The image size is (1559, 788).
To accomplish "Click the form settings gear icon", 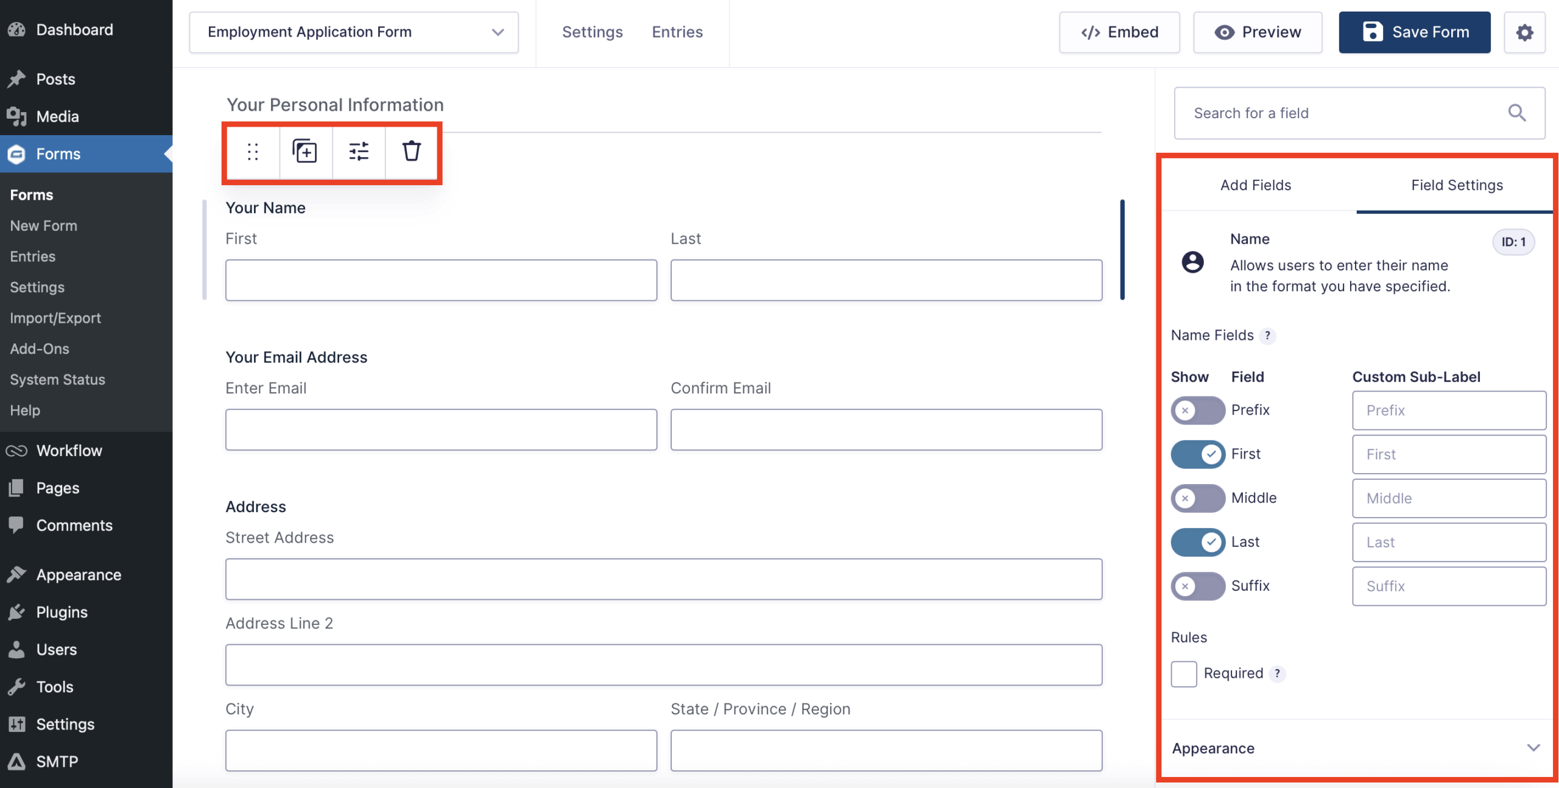I will click(1525, 32).
